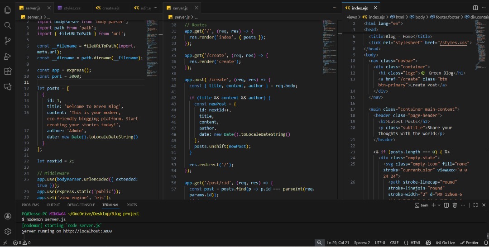This screenshot has height=247, width=489.
Task: Open notifications bell in status bar
Action: [485, 242]
